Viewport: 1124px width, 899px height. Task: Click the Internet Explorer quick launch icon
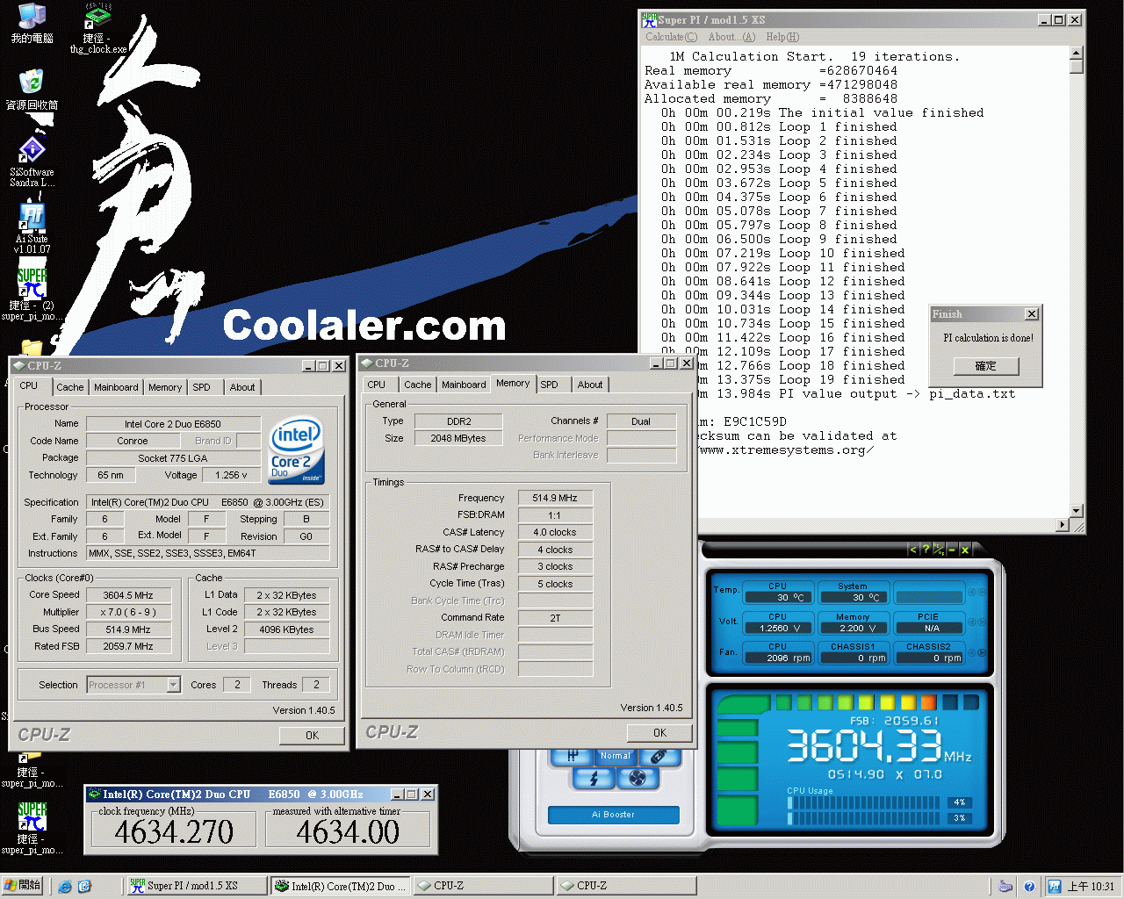tap(65, 887)
